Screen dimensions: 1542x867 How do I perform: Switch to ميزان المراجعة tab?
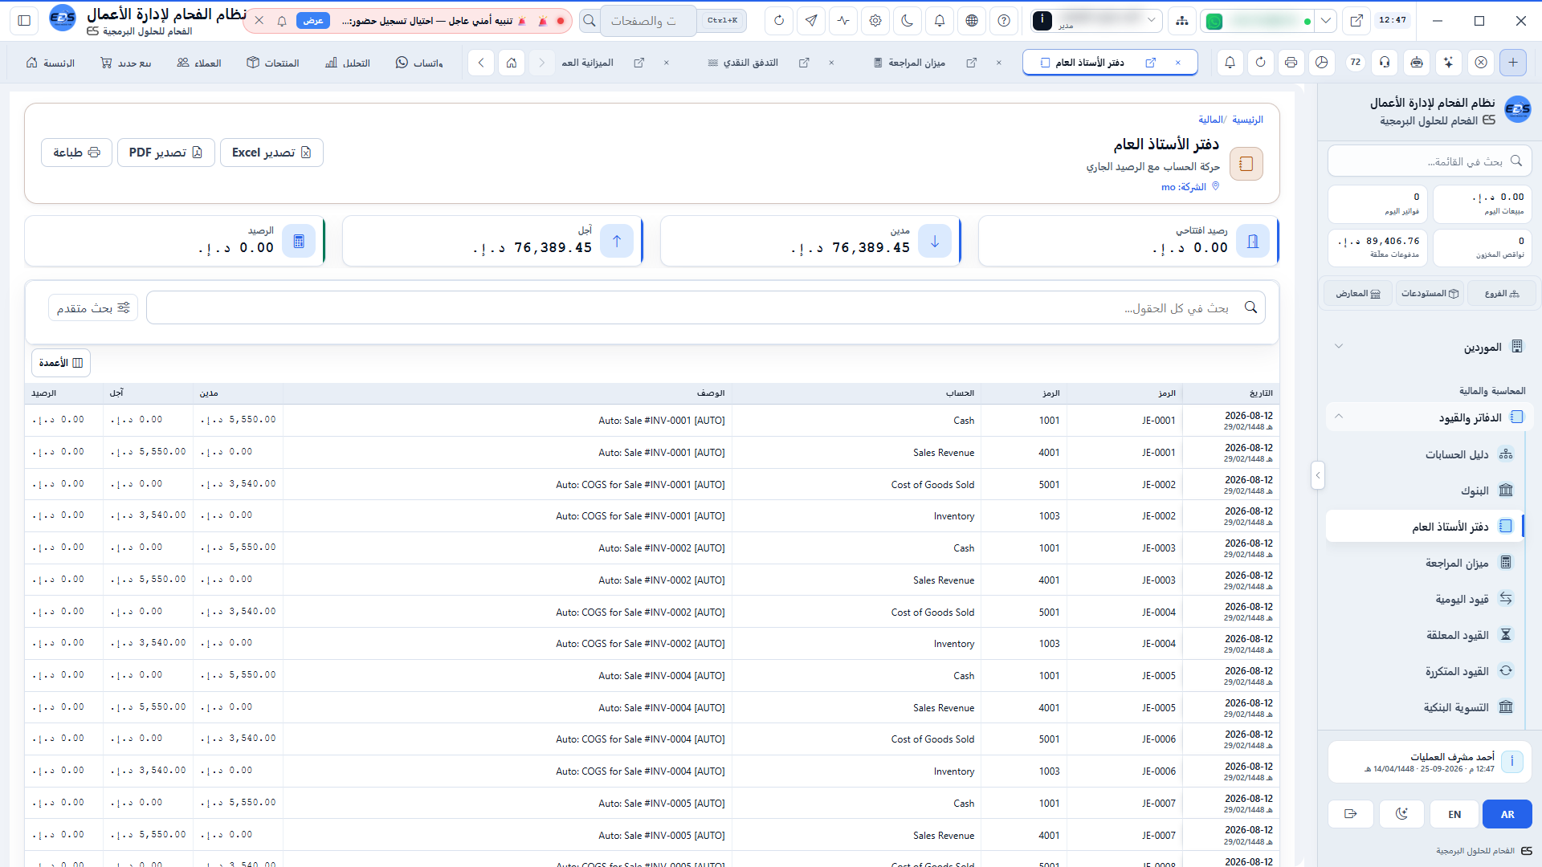916,63
